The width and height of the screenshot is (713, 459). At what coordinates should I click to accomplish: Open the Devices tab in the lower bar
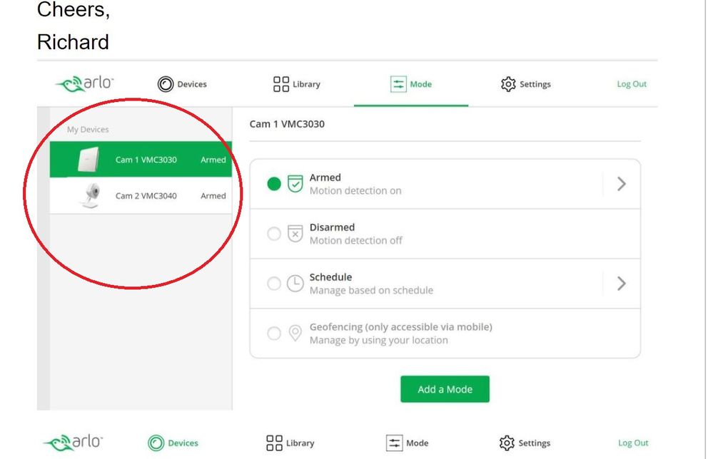(x=173, y=443)
